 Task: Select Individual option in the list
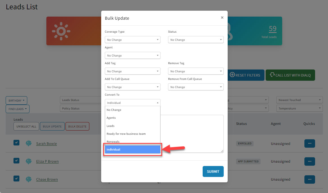(x=132, y=149)
